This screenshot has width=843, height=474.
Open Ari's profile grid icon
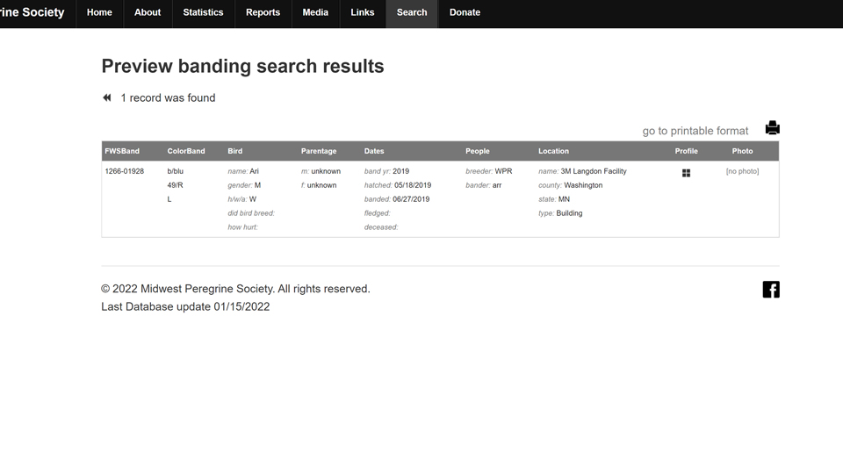pyautogui.click(x=686, y=173)
